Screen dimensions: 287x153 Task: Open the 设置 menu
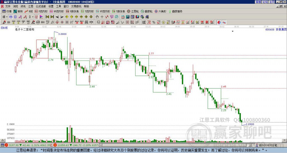51,6
